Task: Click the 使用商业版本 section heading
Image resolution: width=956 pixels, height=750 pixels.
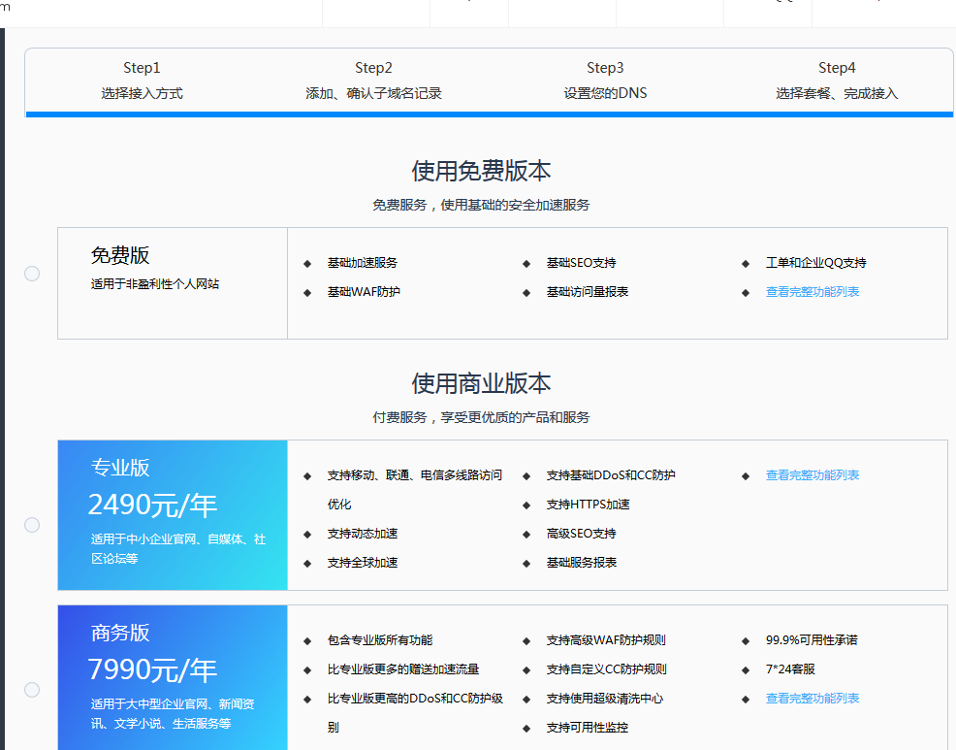Action: [x=481, y=383]
